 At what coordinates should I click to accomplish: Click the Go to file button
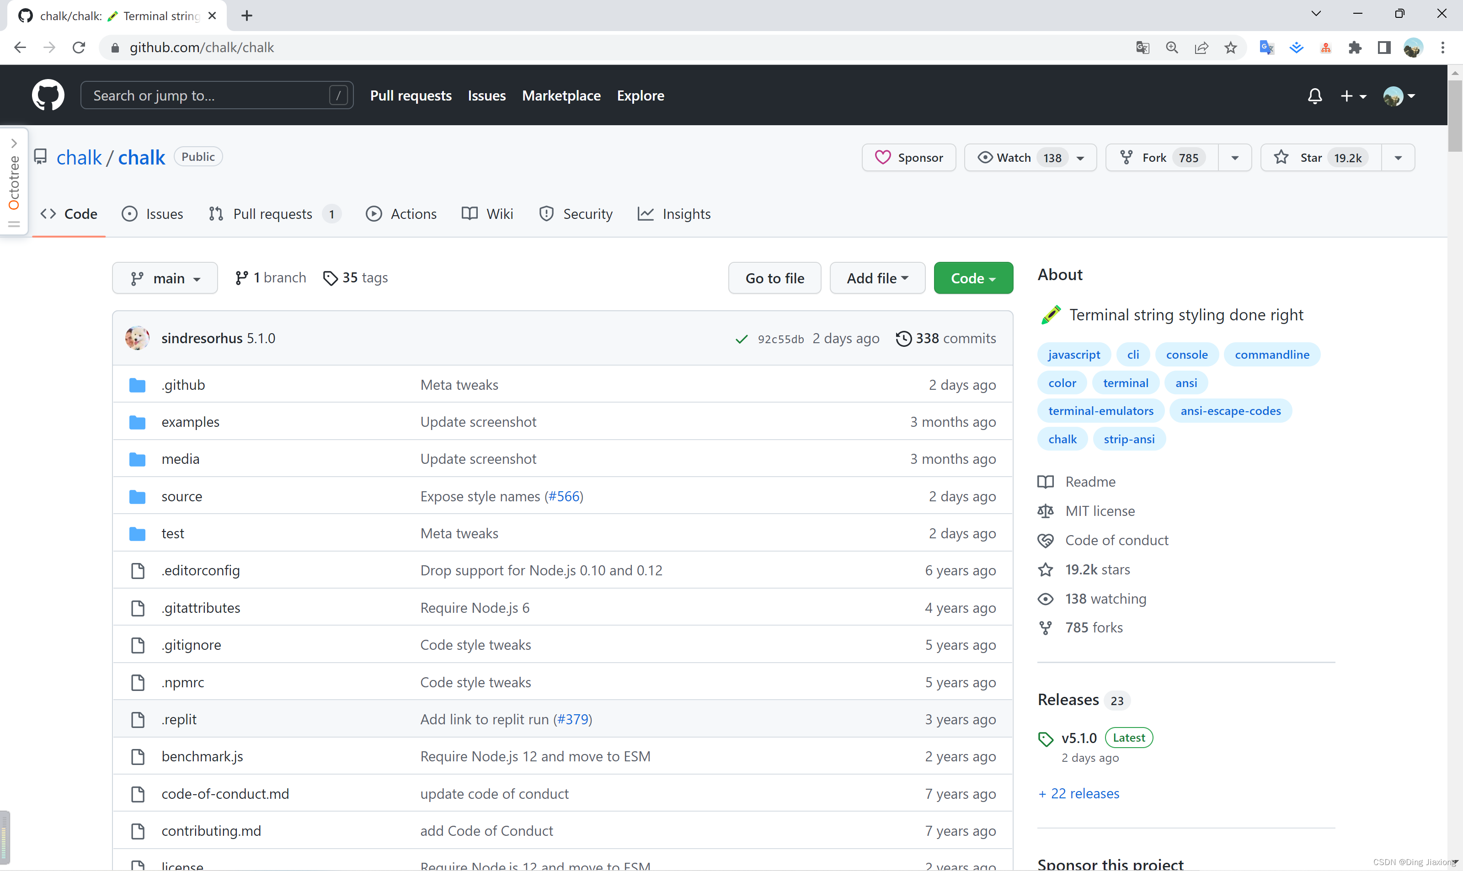[774, 278]
